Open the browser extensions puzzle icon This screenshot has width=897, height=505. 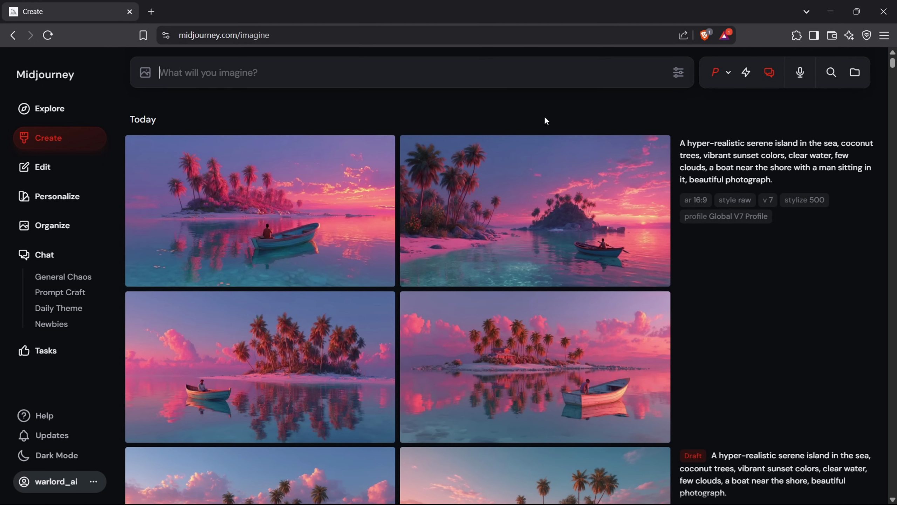click(796, 35)
